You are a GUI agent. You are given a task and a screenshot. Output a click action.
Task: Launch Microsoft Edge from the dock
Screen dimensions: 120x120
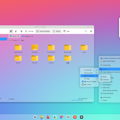tap(55, 117)
